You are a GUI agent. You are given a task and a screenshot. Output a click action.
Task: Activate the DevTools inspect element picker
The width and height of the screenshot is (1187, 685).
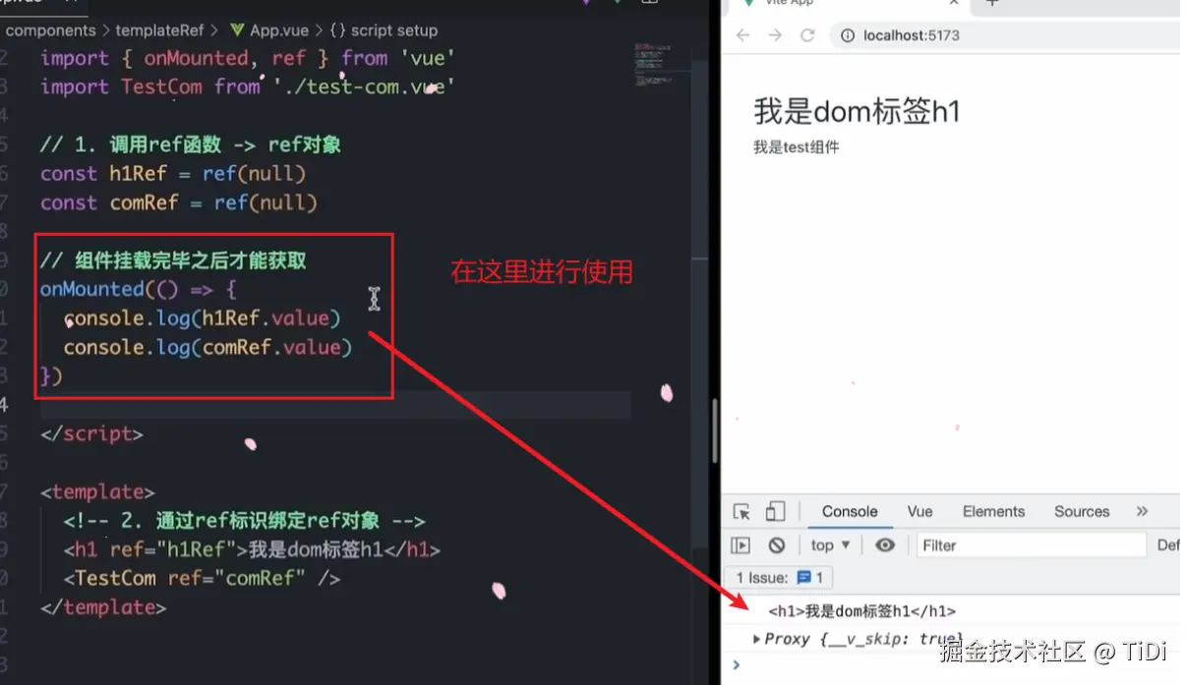[x=742, y=512]
